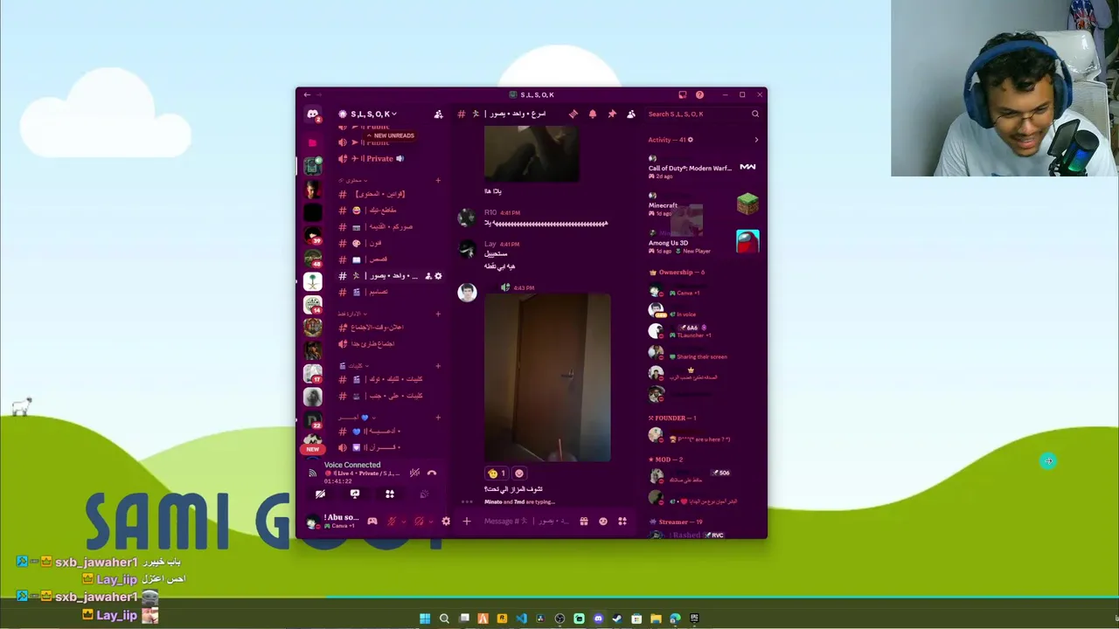Open taskbar search icon
The width and height of the screenshot is (1119, 629).
(x=444, y=619)
